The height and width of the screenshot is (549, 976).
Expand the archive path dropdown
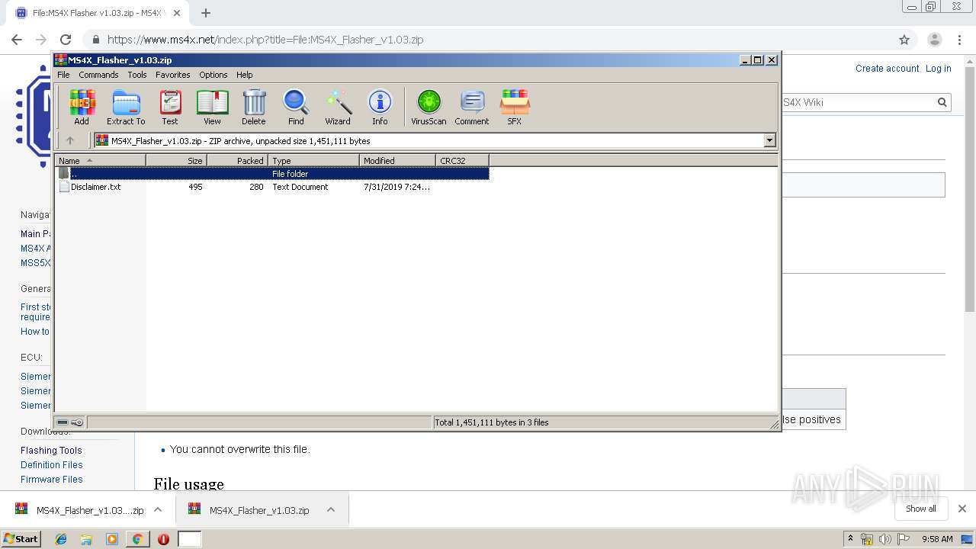[x=769, y=140]
